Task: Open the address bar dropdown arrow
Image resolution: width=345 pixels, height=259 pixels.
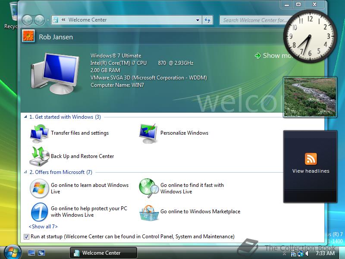Action: [198, 20]
